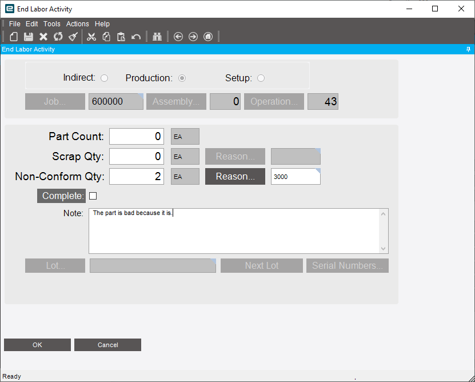Click the End Labor Activity blue panel header
This screenshot has width=475, height=382.
[x=238, y=49]
